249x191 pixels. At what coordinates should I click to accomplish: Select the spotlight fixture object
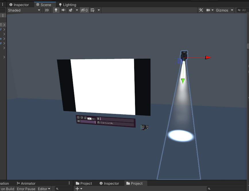pyautogui.click(x=184, y=56)
